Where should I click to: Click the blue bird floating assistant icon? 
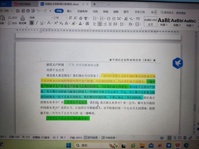coord(178,63)
